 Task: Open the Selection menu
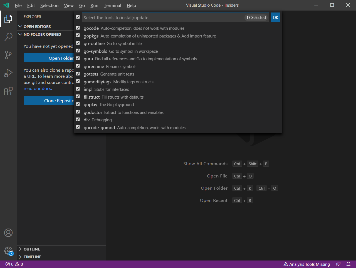coord(49,5)
